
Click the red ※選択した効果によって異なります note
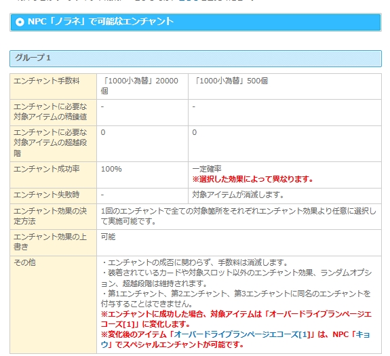point(252,179)
